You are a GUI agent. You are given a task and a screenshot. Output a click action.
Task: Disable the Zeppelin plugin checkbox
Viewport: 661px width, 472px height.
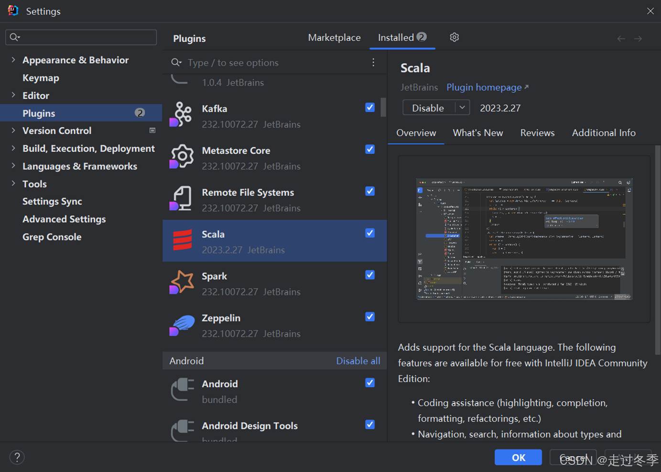370,317
